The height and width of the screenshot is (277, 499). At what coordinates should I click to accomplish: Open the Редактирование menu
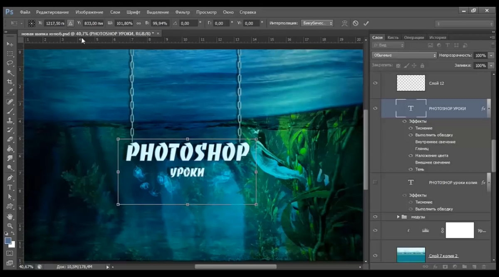coord(52,12)
